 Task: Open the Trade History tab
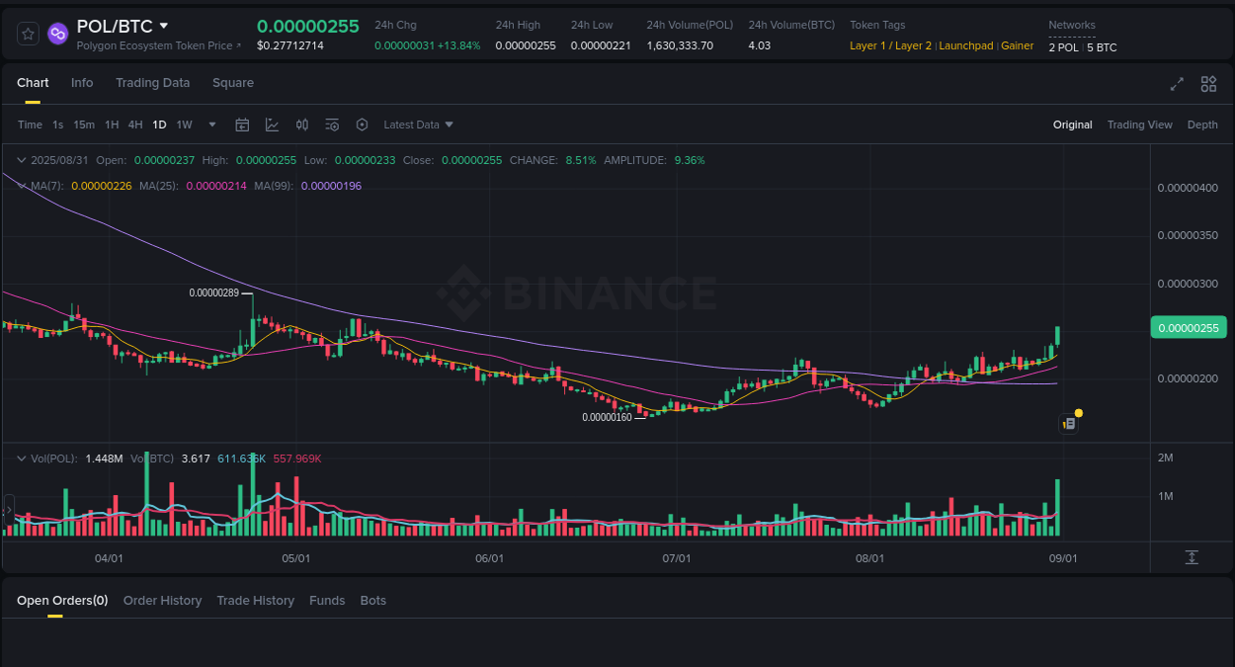[255, 601]
